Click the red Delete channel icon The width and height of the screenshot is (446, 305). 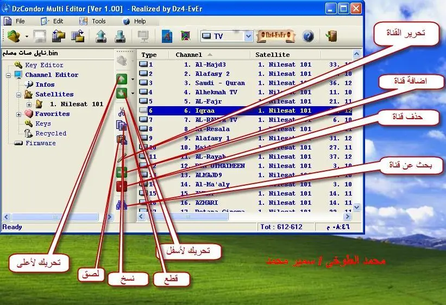[x=122, y=186]
